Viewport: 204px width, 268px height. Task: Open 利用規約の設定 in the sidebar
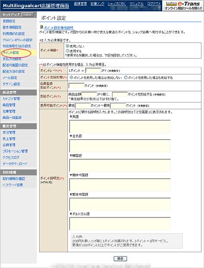(13, 34)
